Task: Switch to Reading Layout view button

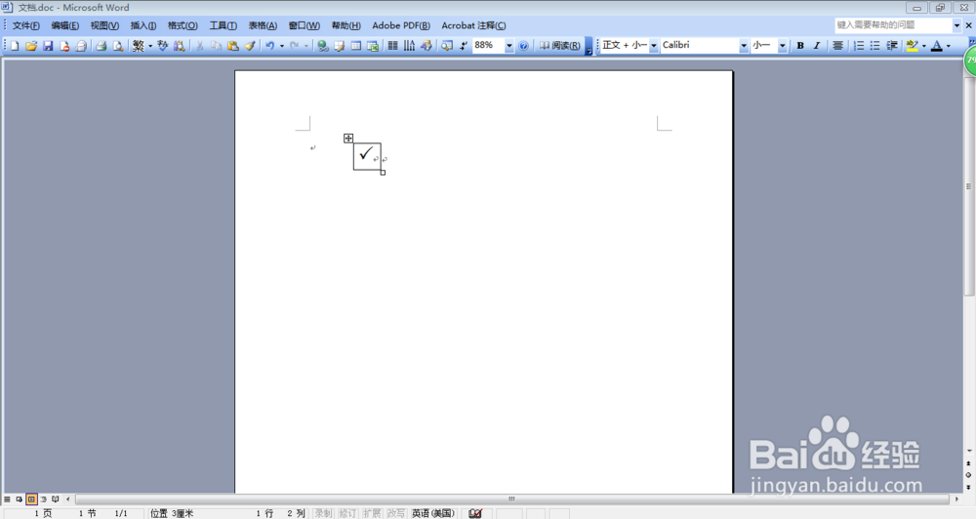Action: 56,499
